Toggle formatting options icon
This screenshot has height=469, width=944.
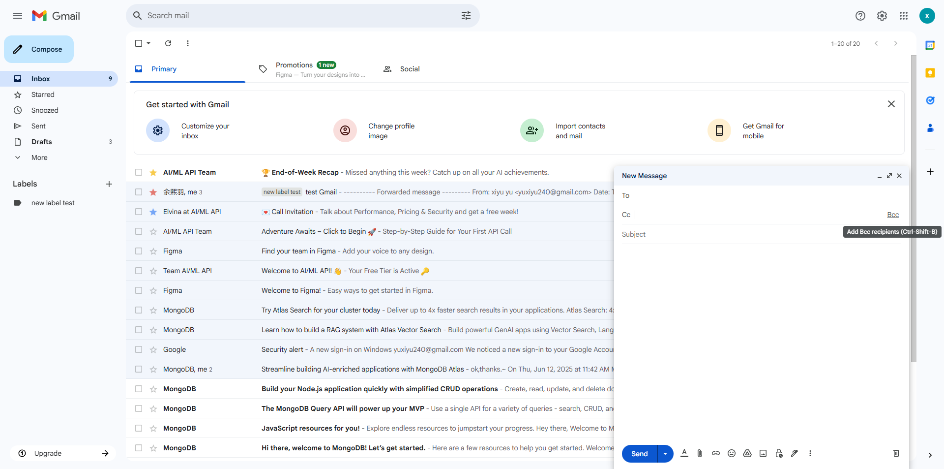coord(684,453)
